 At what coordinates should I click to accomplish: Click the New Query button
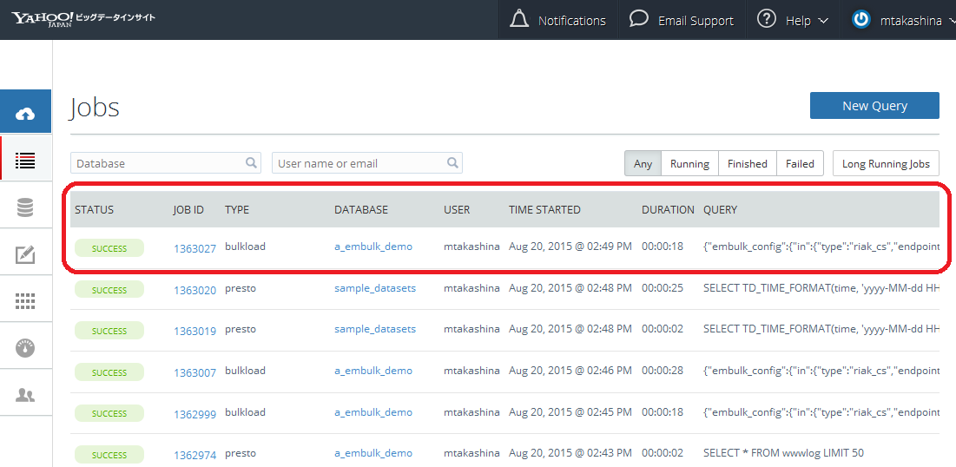tap(874, 106)
